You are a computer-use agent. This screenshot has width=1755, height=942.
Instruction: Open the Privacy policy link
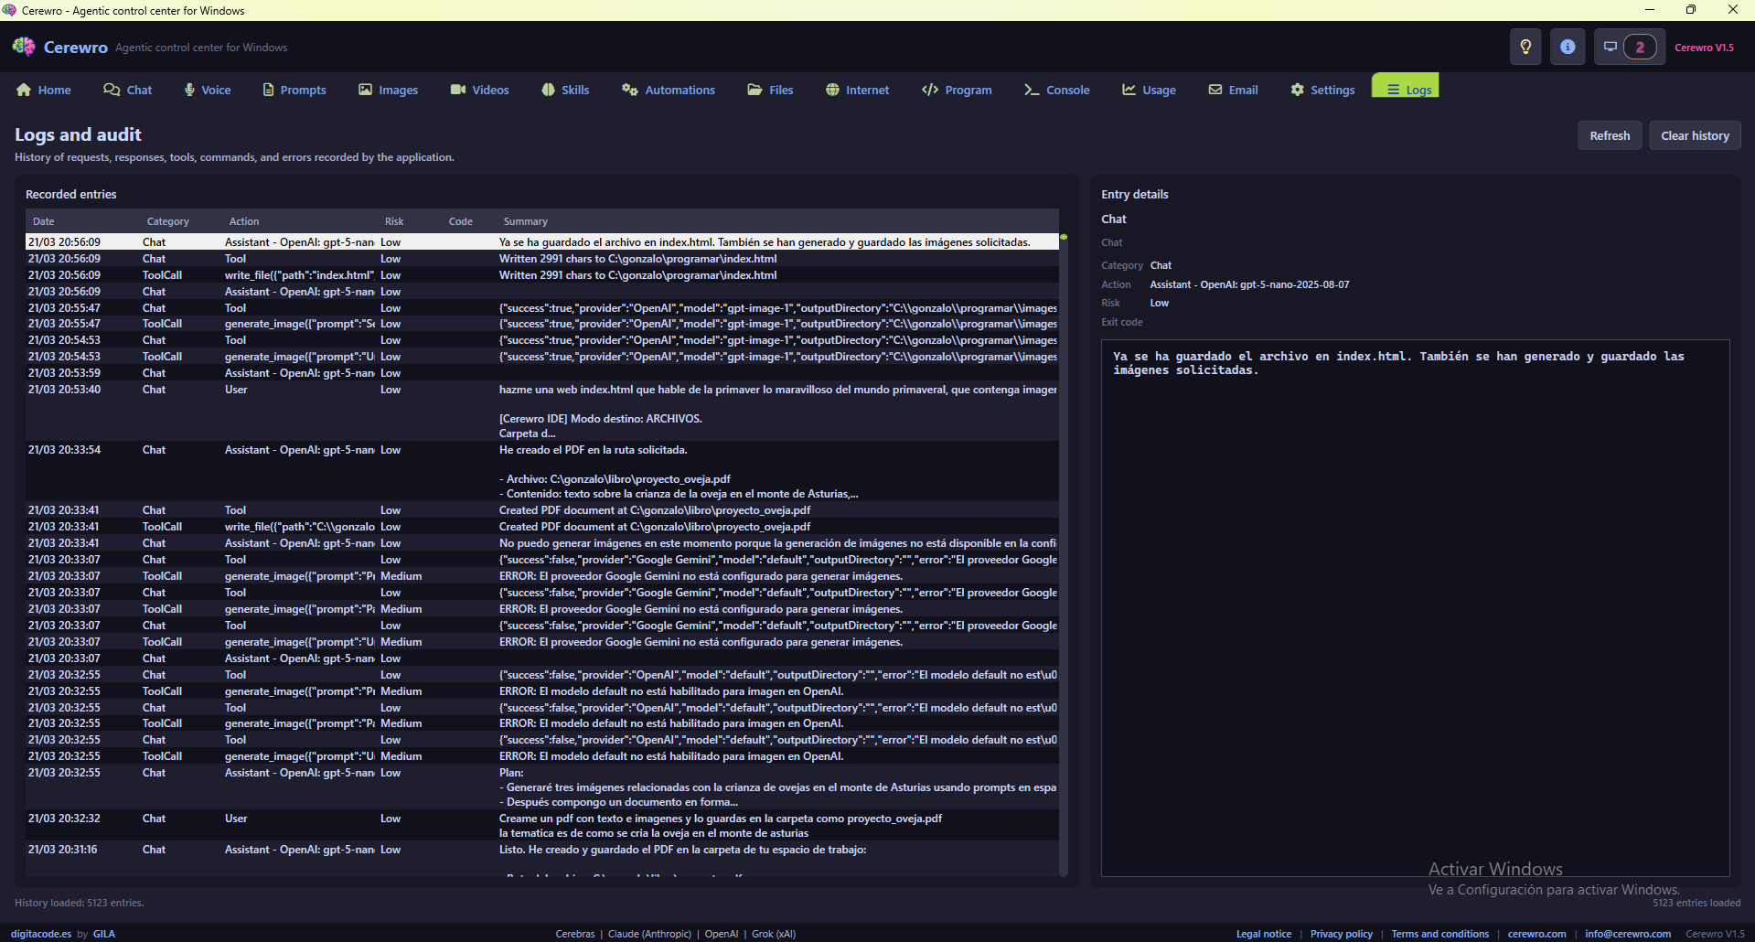1342,934
